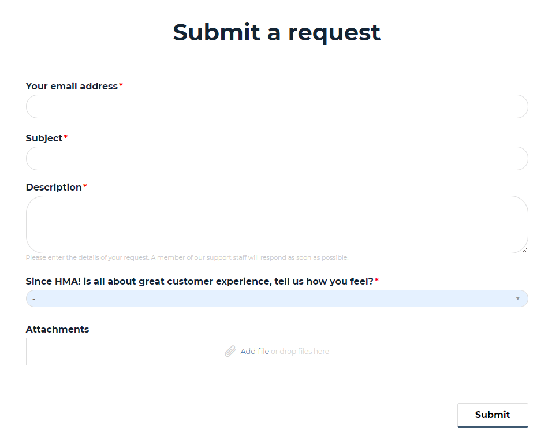Viewport: 552px width, 433px height.
Task: Click the Description textarea resize handle
Action: pyautogui.click(x=524, y=250)
